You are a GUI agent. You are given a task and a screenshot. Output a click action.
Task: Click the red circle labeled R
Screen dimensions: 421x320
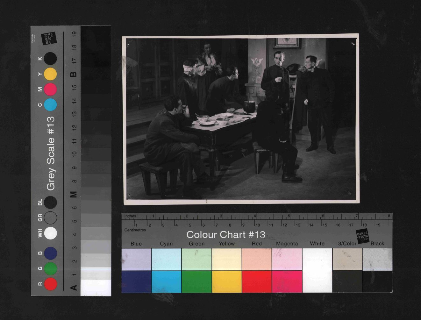50,284
